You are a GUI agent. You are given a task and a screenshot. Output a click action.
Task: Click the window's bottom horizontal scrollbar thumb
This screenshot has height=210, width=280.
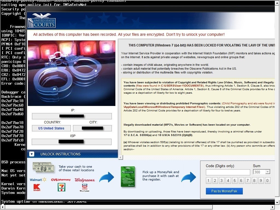[x=109, y=207]
